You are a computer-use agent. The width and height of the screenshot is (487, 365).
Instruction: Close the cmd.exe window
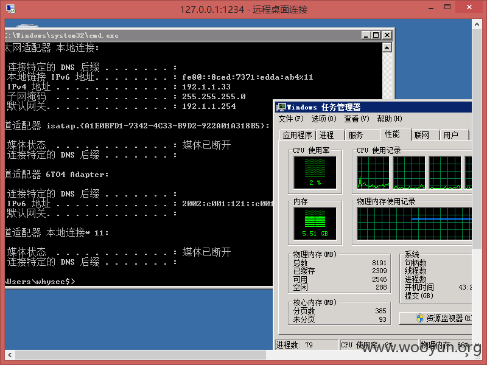pyautogui.click(x=387, y=35)
